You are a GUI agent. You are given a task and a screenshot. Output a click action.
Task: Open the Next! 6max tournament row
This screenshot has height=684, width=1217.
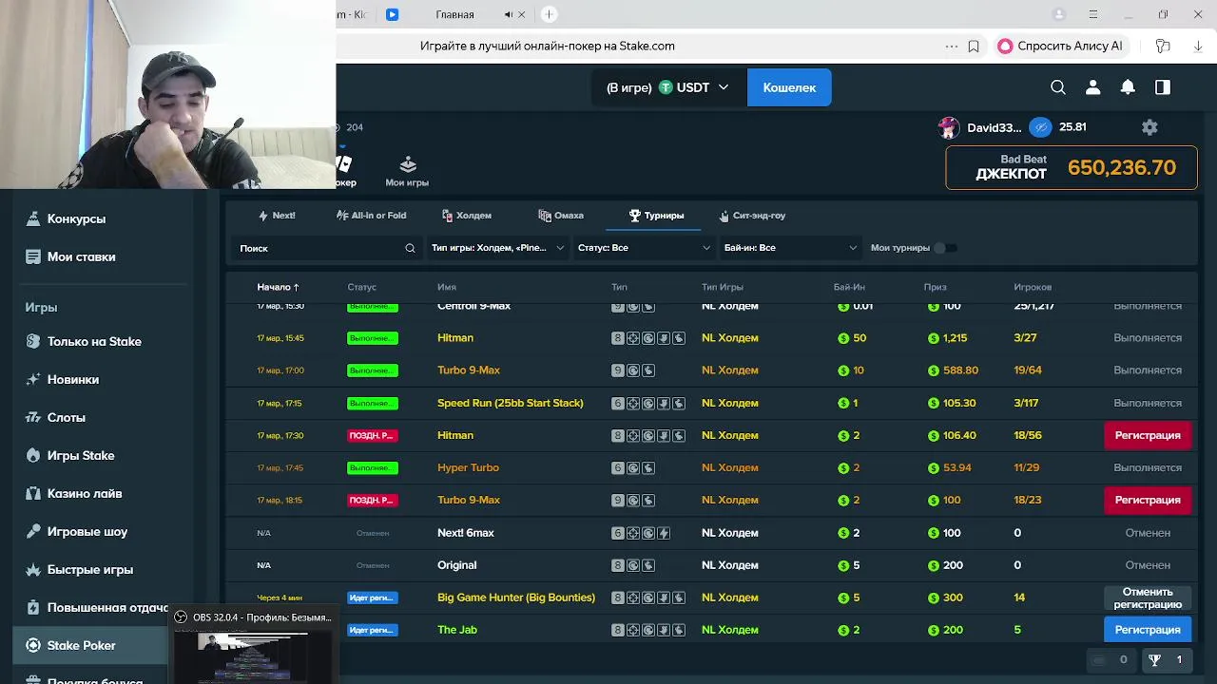point(711,533)
